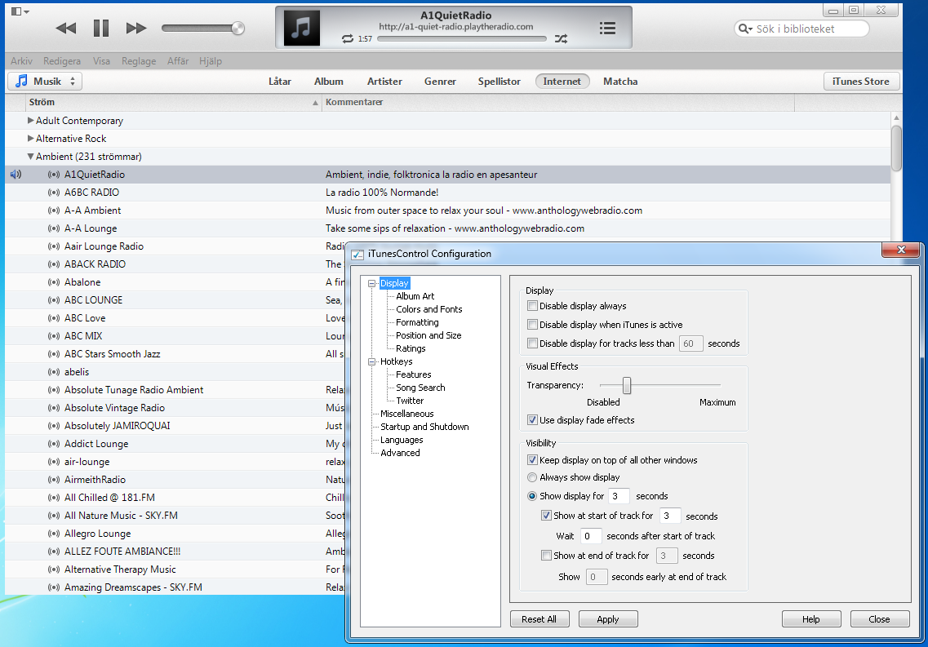Viewport: 928px width, 647px height.
Task: Open the Reglage menu
Action: pos(139,61)
